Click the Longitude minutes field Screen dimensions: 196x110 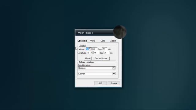tap(106, 53)
